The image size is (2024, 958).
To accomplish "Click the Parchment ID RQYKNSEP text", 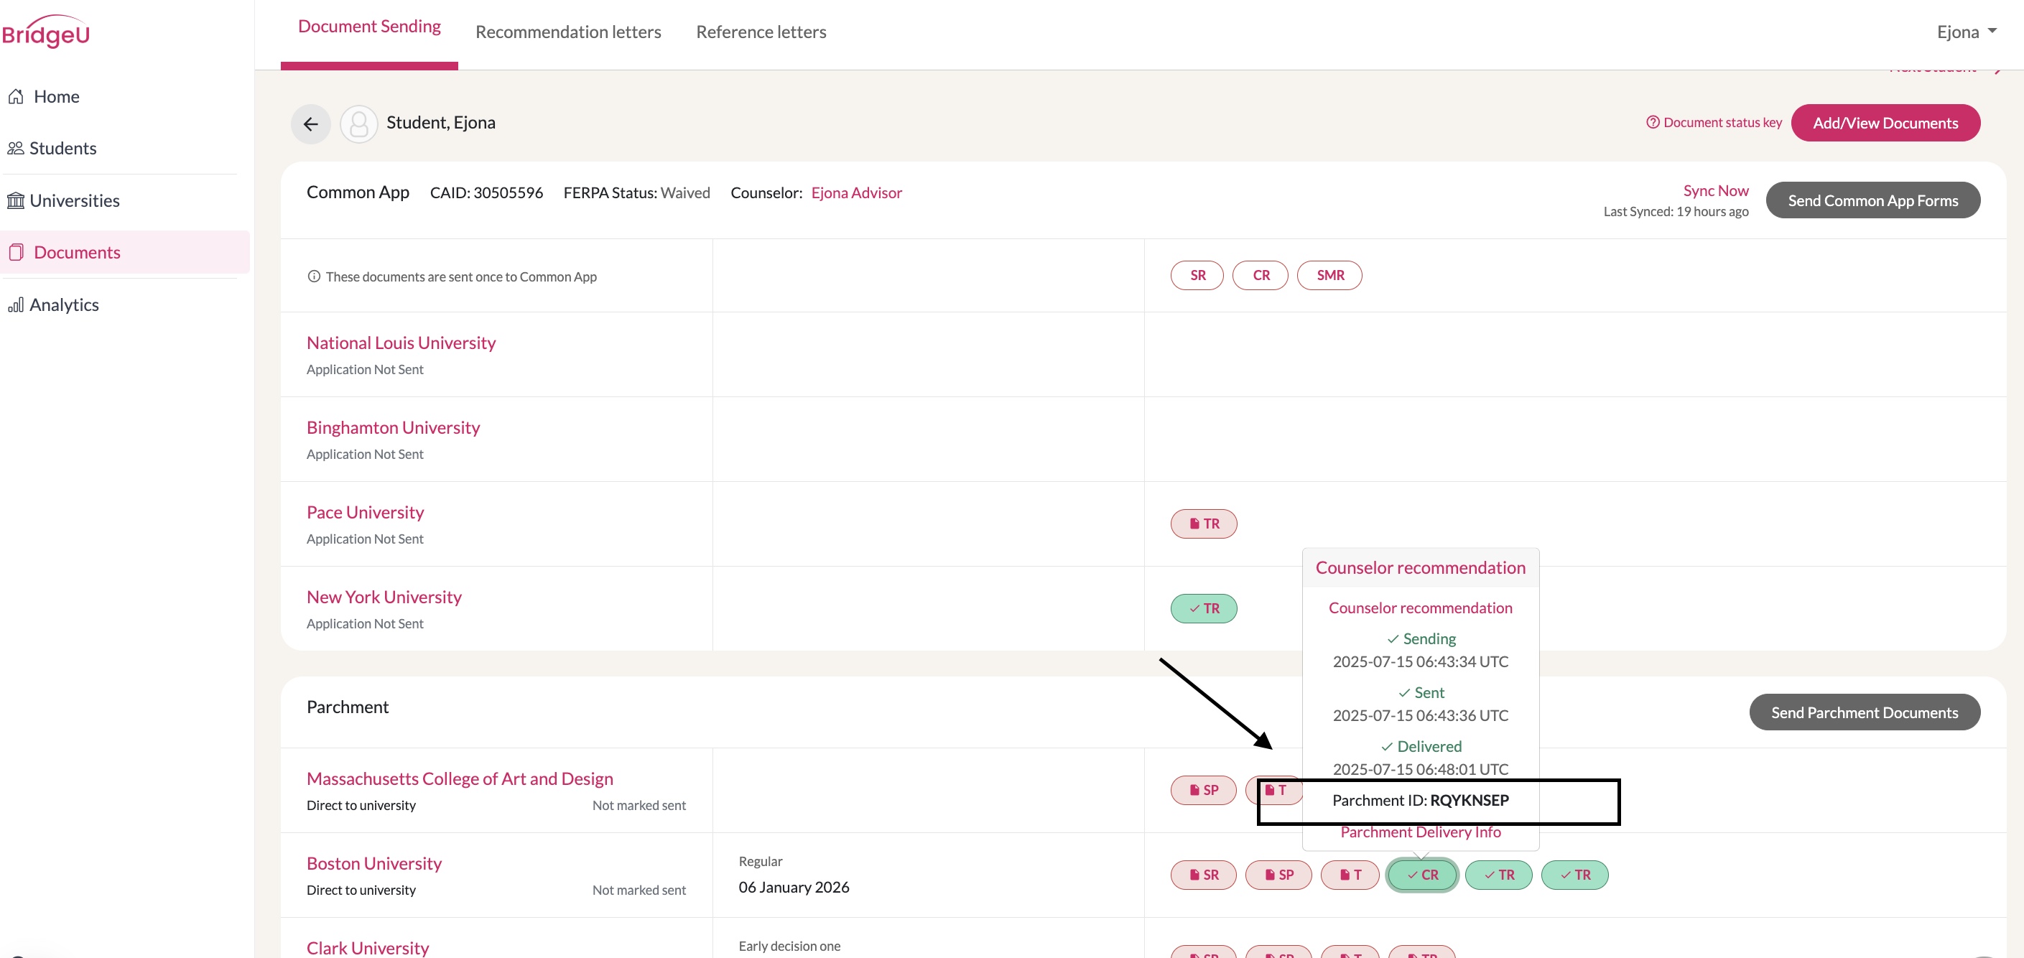I will coord(1420,801).
